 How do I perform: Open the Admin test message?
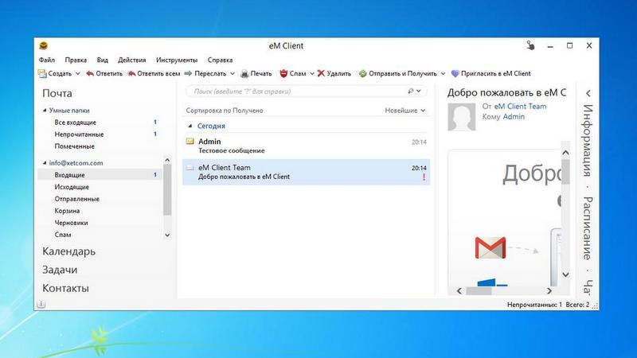[306, 146]
